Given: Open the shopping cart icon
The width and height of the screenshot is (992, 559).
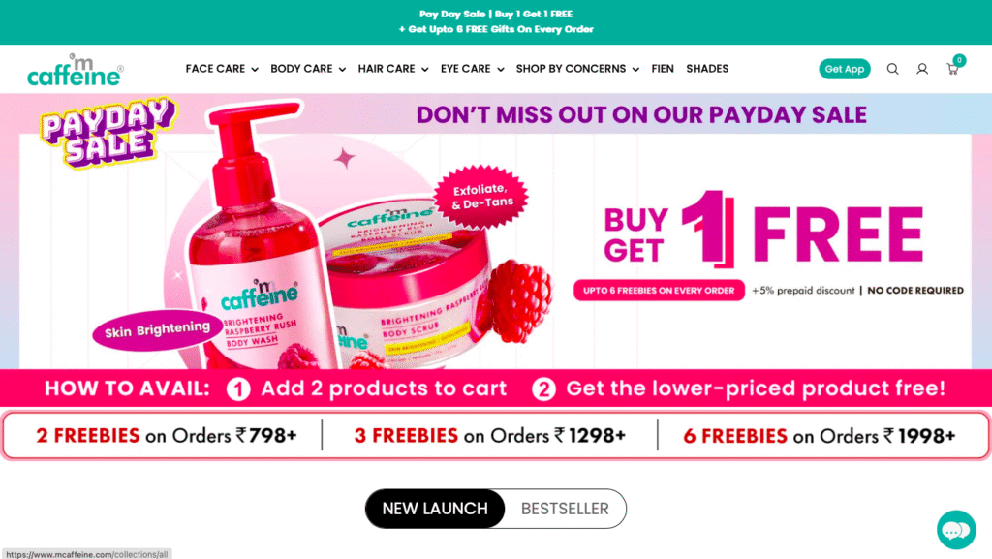Looking at the screenshot, I should pos(953,68).
